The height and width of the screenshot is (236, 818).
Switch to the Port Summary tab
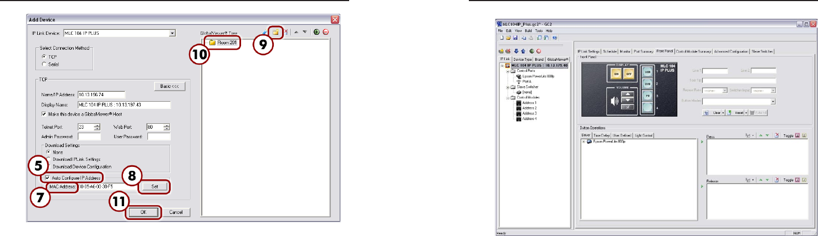[x=643, y=51]
